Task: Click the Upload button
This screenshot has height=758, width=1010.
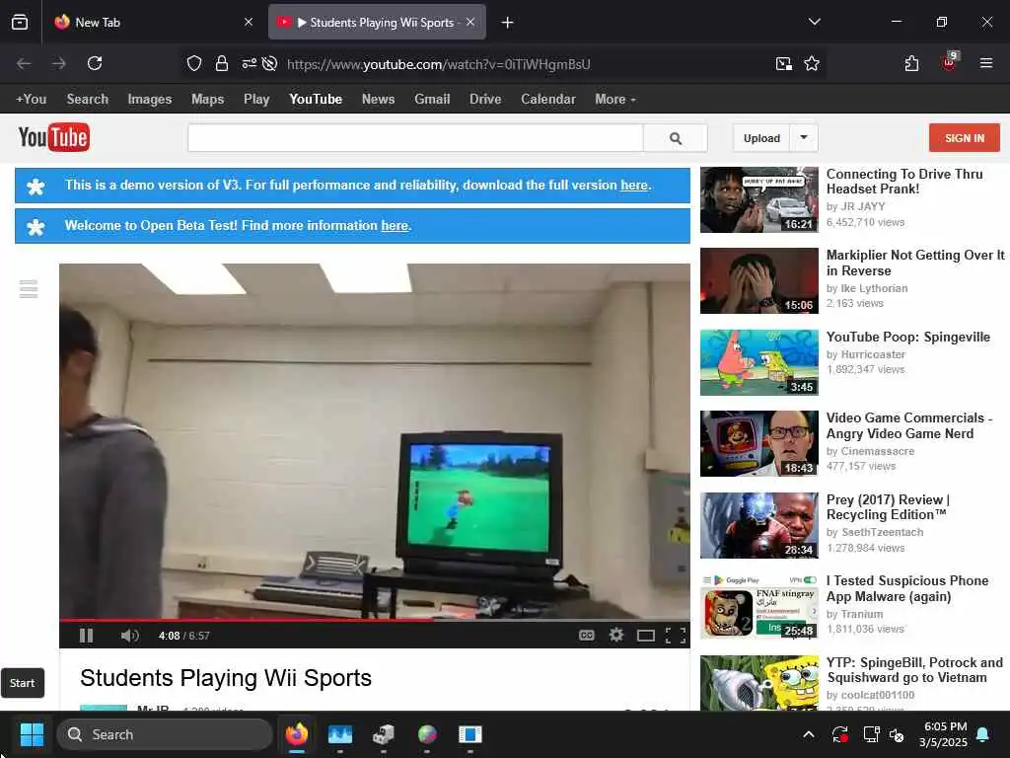Action: tap(761, 138)
